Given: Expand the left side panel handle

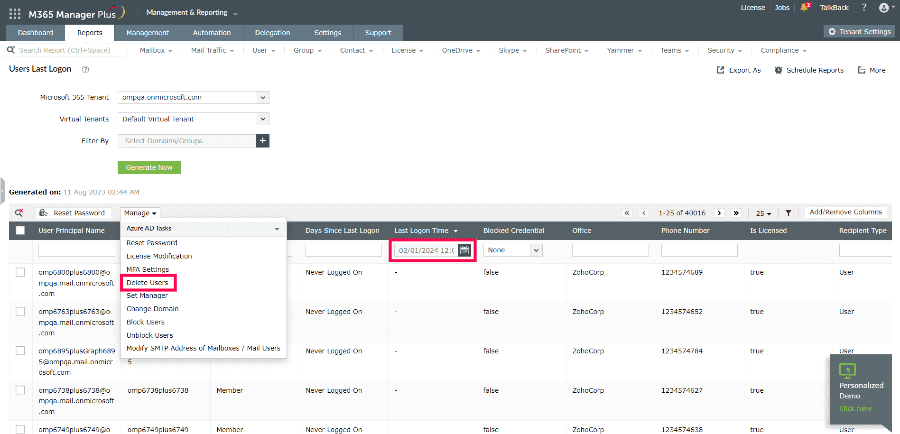Looking at the screenshot, I should (2, 191).
